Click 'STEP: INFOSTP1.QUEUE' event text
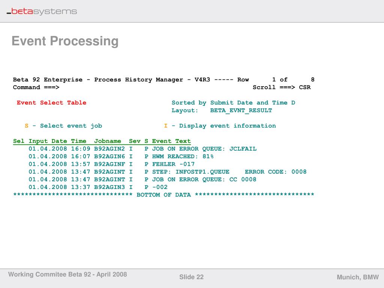Image resolution: width=384 pixels, height=288 pixels. pos(190,172)
